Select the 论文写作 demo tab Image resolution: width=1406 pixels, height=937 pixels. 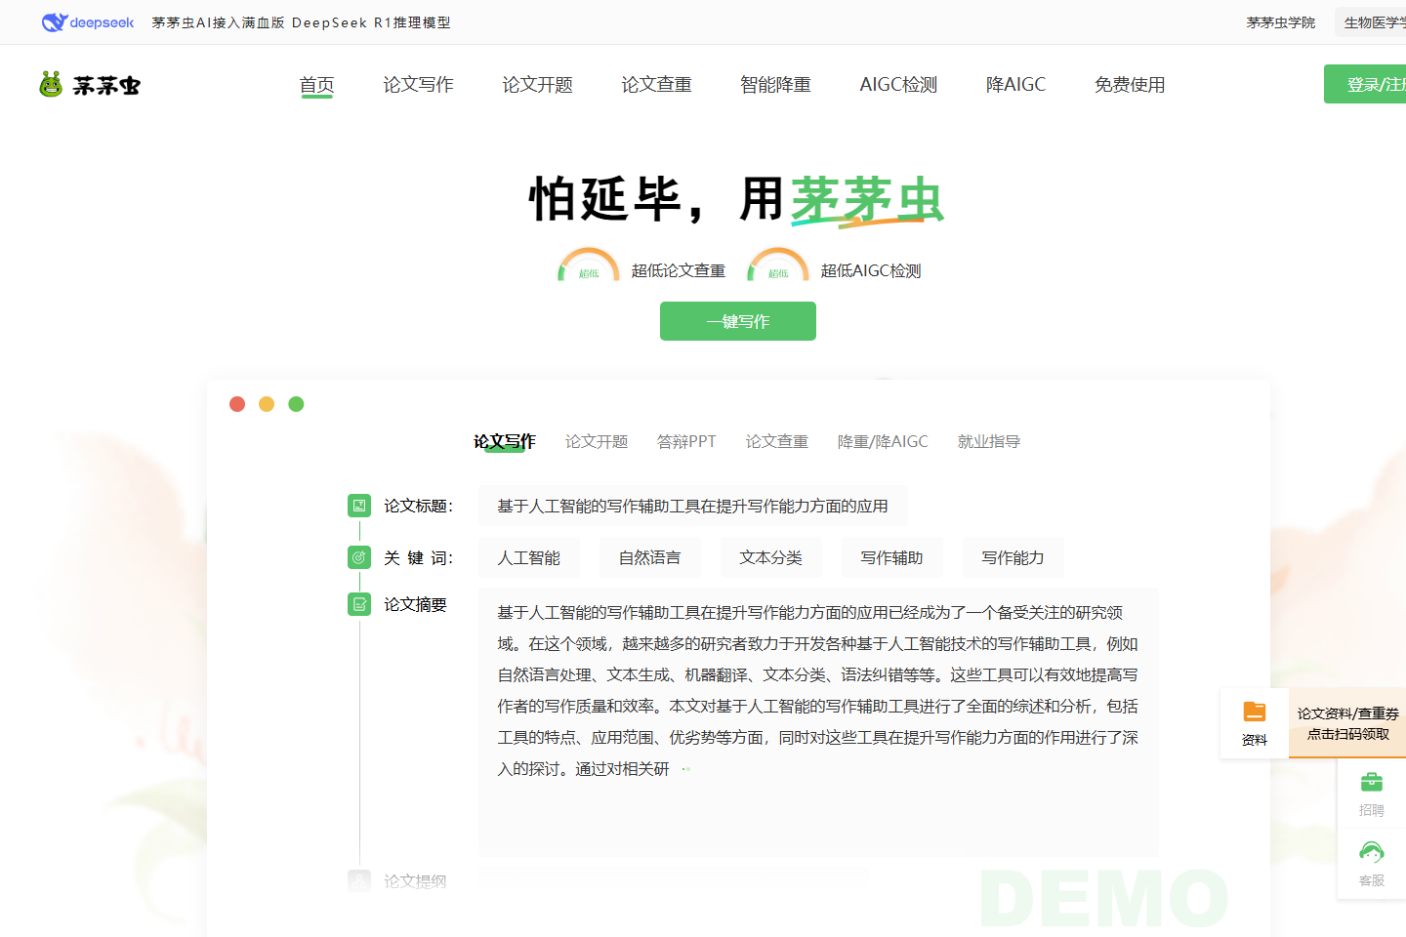[x=505, y=441]
